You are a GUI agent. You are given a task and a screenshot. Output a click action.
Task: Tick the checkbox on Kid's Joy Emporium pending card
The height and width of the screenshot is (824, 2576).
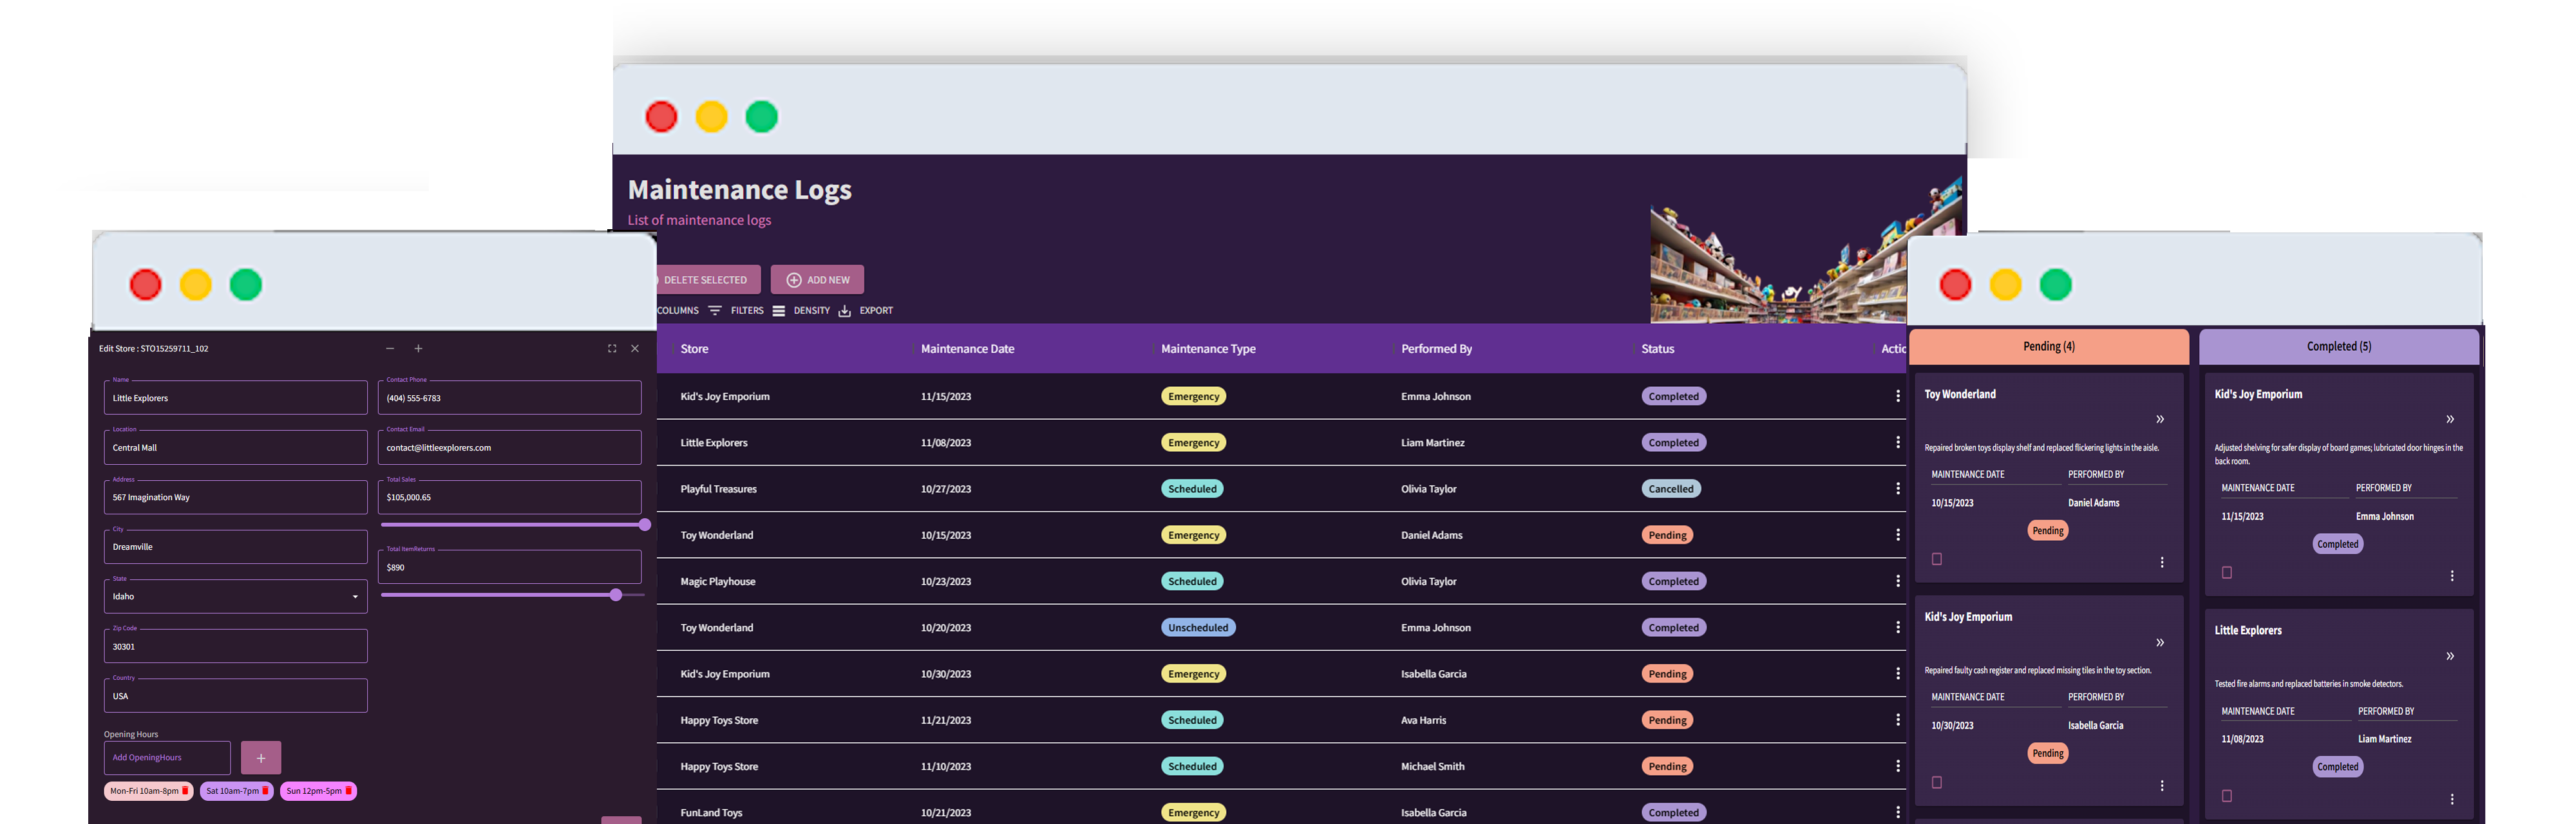(1937, 782)
